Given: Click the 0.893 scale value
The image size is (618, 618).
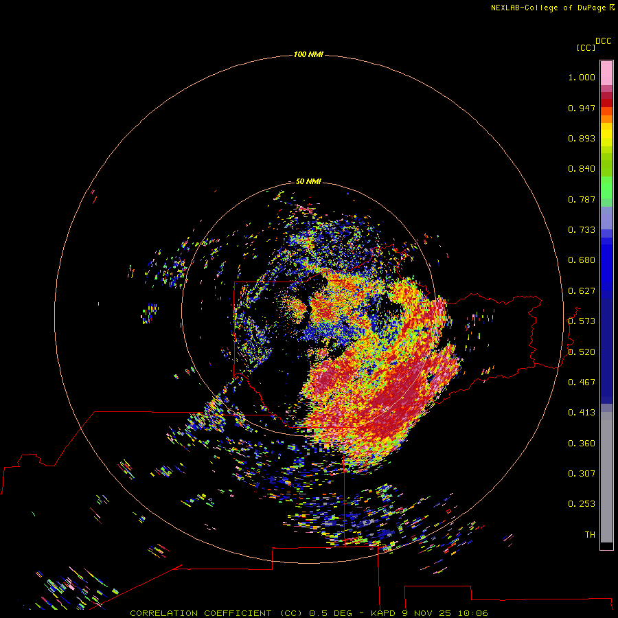Looking at the screenshot, I should 582,138.
